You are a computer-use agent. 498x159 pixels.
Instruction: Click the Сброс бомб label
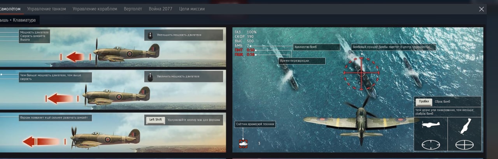[x=442, y=101]
